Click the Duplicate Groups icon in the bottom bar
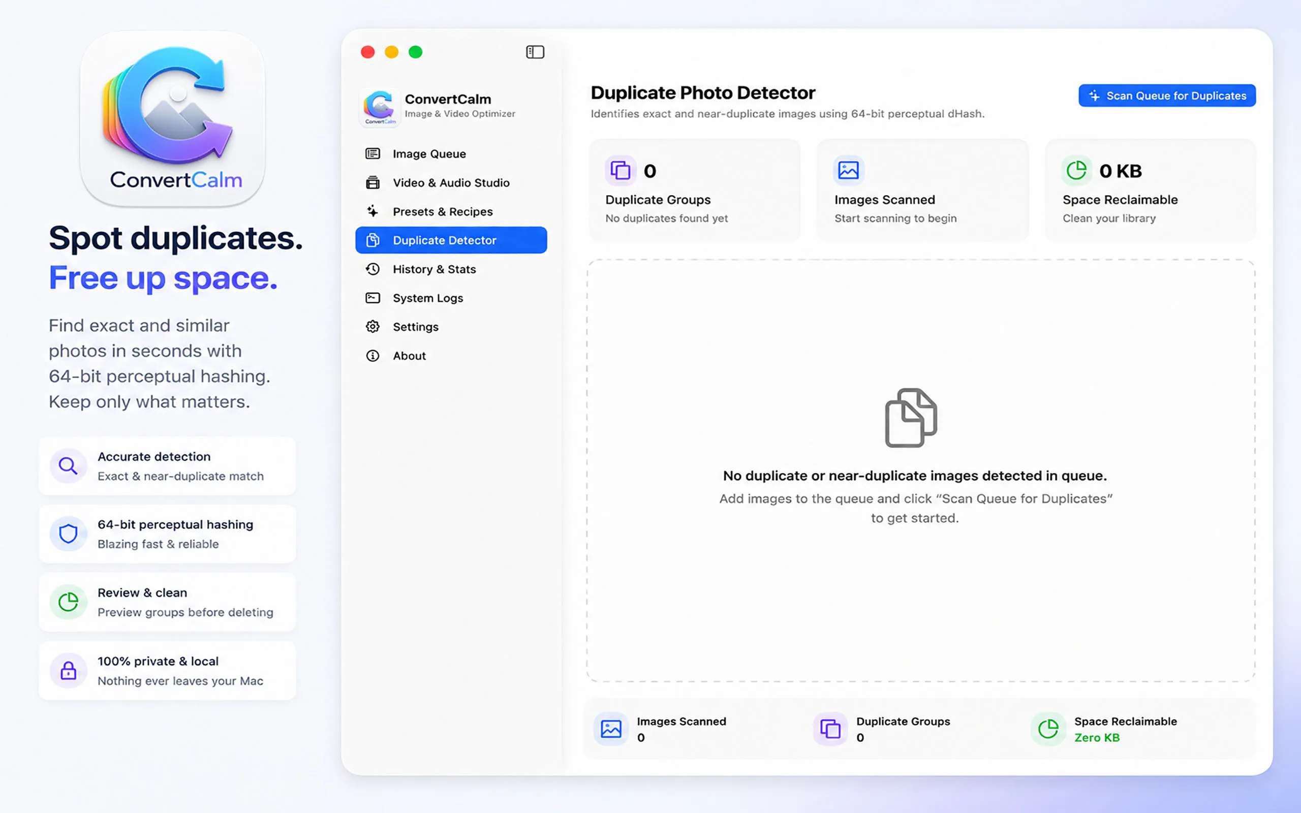1301x813 pixels. click(x=830, y=729)
